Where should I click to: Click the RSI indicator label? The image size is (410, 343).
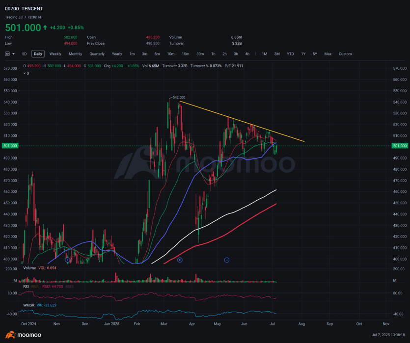coord(26,287)
